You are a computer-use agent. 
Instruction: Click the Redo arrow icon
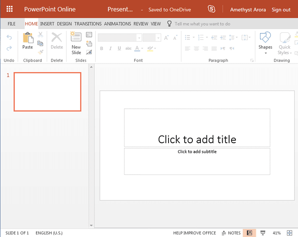click(9, 48)
